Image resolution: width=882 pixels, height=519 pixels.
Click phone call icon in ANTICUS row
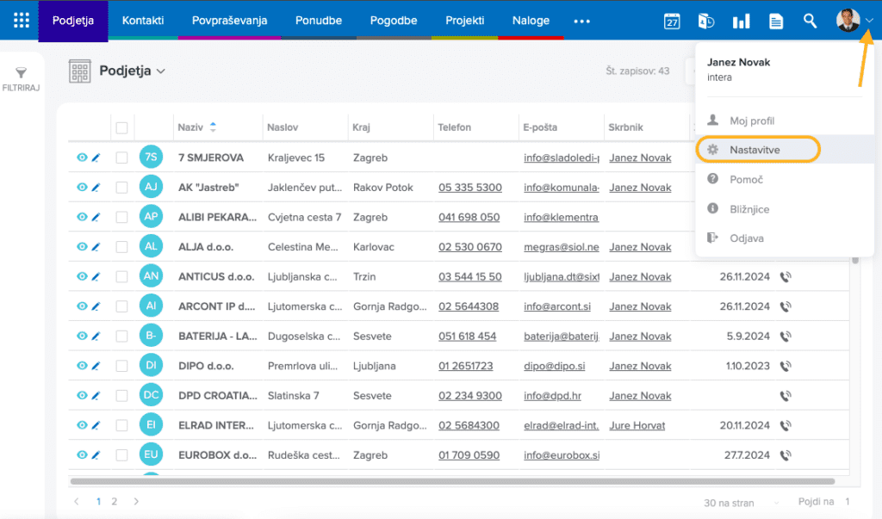(x=786, y=277)
